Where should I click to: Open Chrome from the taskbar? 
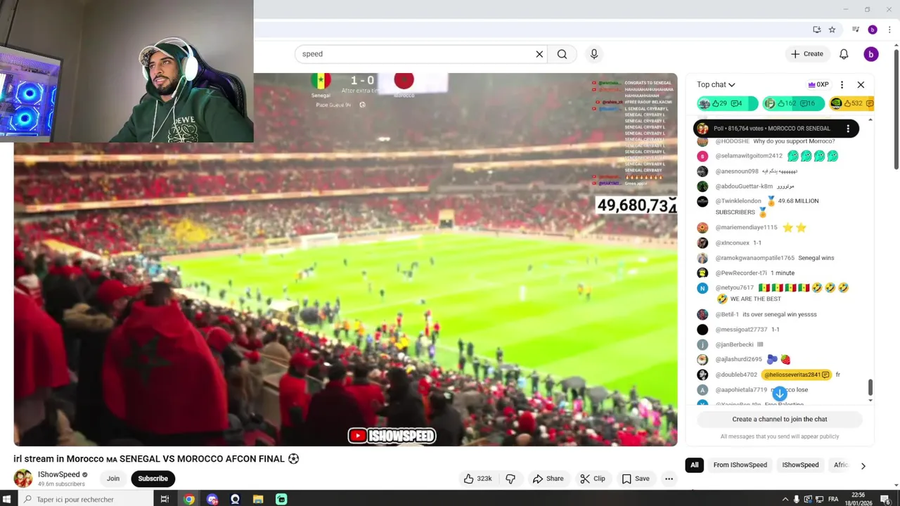point(189,499)
